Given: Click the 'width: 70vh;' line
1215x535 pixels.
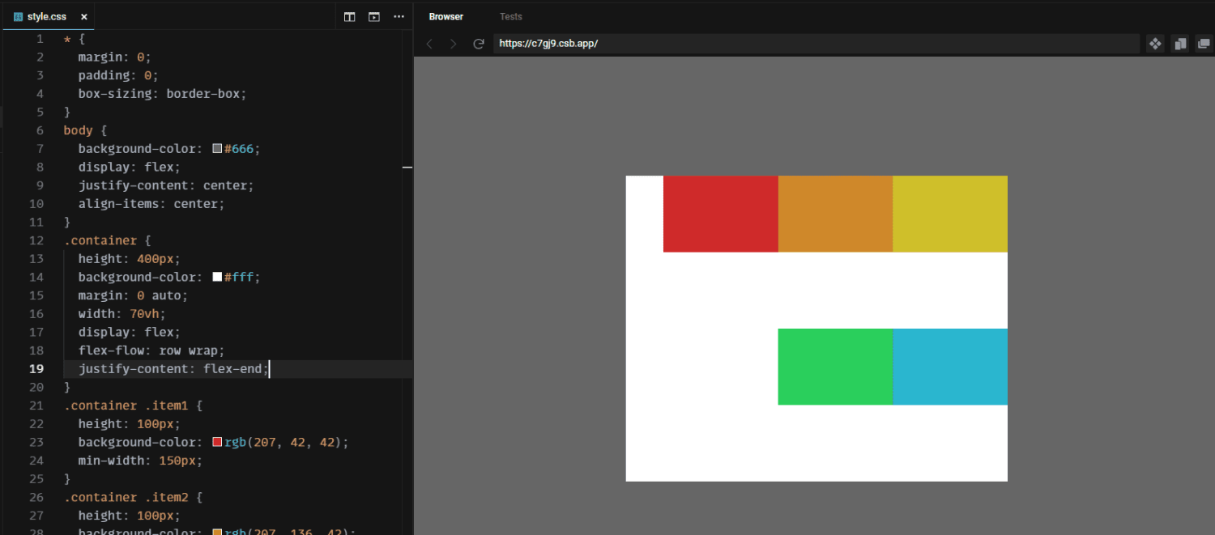Looking at the screenshot, I should click(x=122, y=314).
